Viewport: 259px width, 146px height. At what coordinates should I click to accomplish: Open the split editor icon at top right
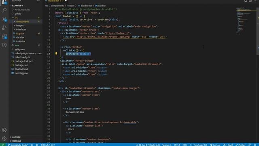click(250, 1)
